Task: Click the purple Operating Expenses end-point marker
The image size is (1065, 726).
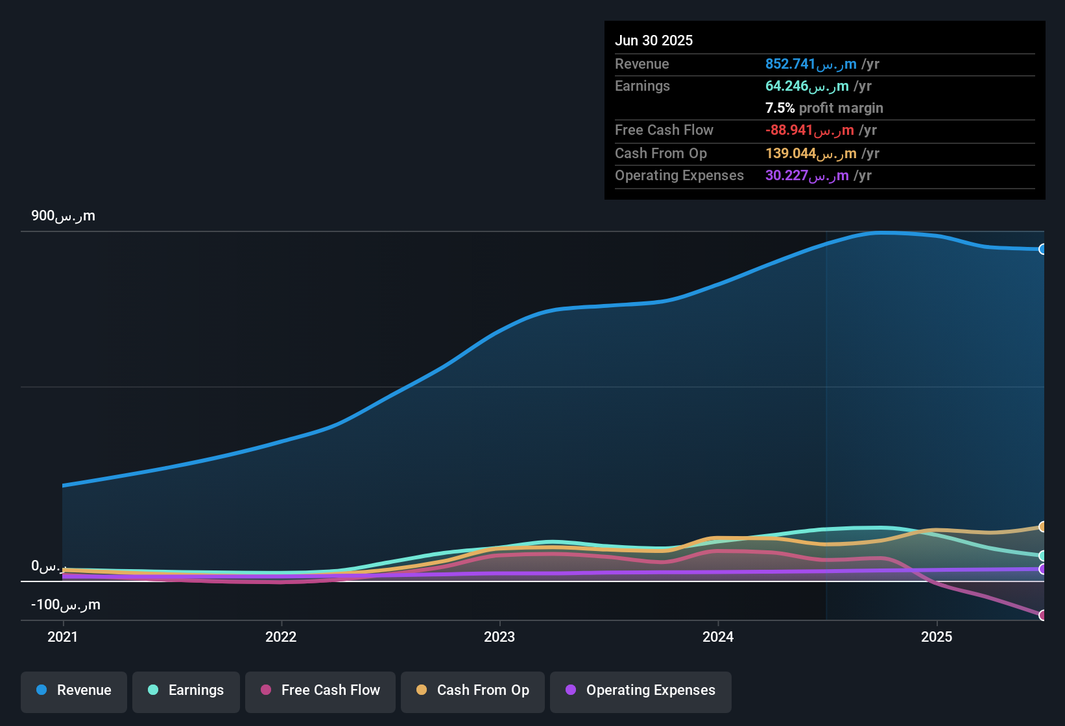Action: click(x=1043, y=569)
